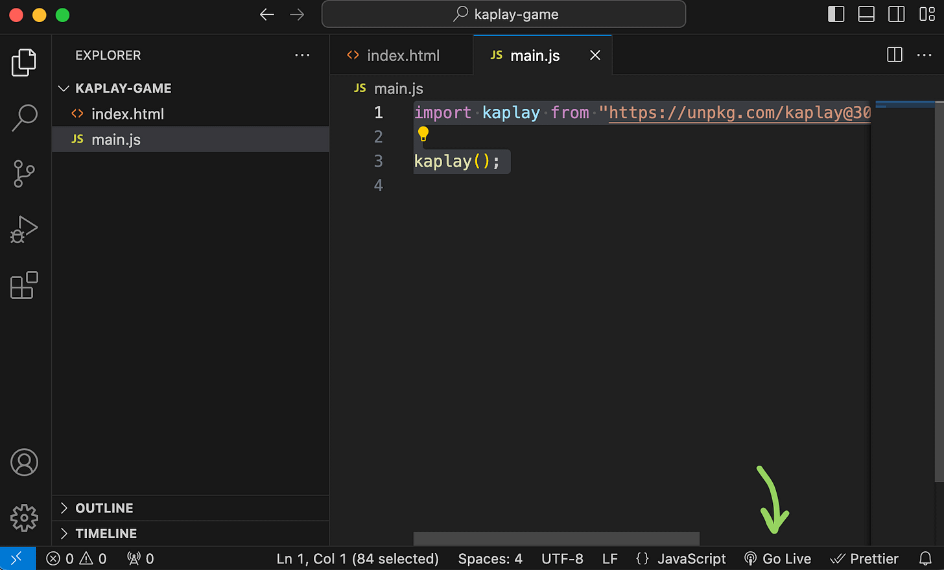Open the Run and Debug view
Image resolution: width=944 pixels, height=570 pixels.
(24, 230)
